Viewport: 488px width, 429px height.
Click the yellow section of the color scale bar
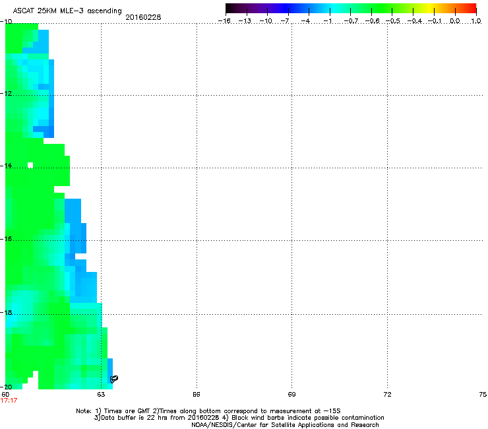429,8
